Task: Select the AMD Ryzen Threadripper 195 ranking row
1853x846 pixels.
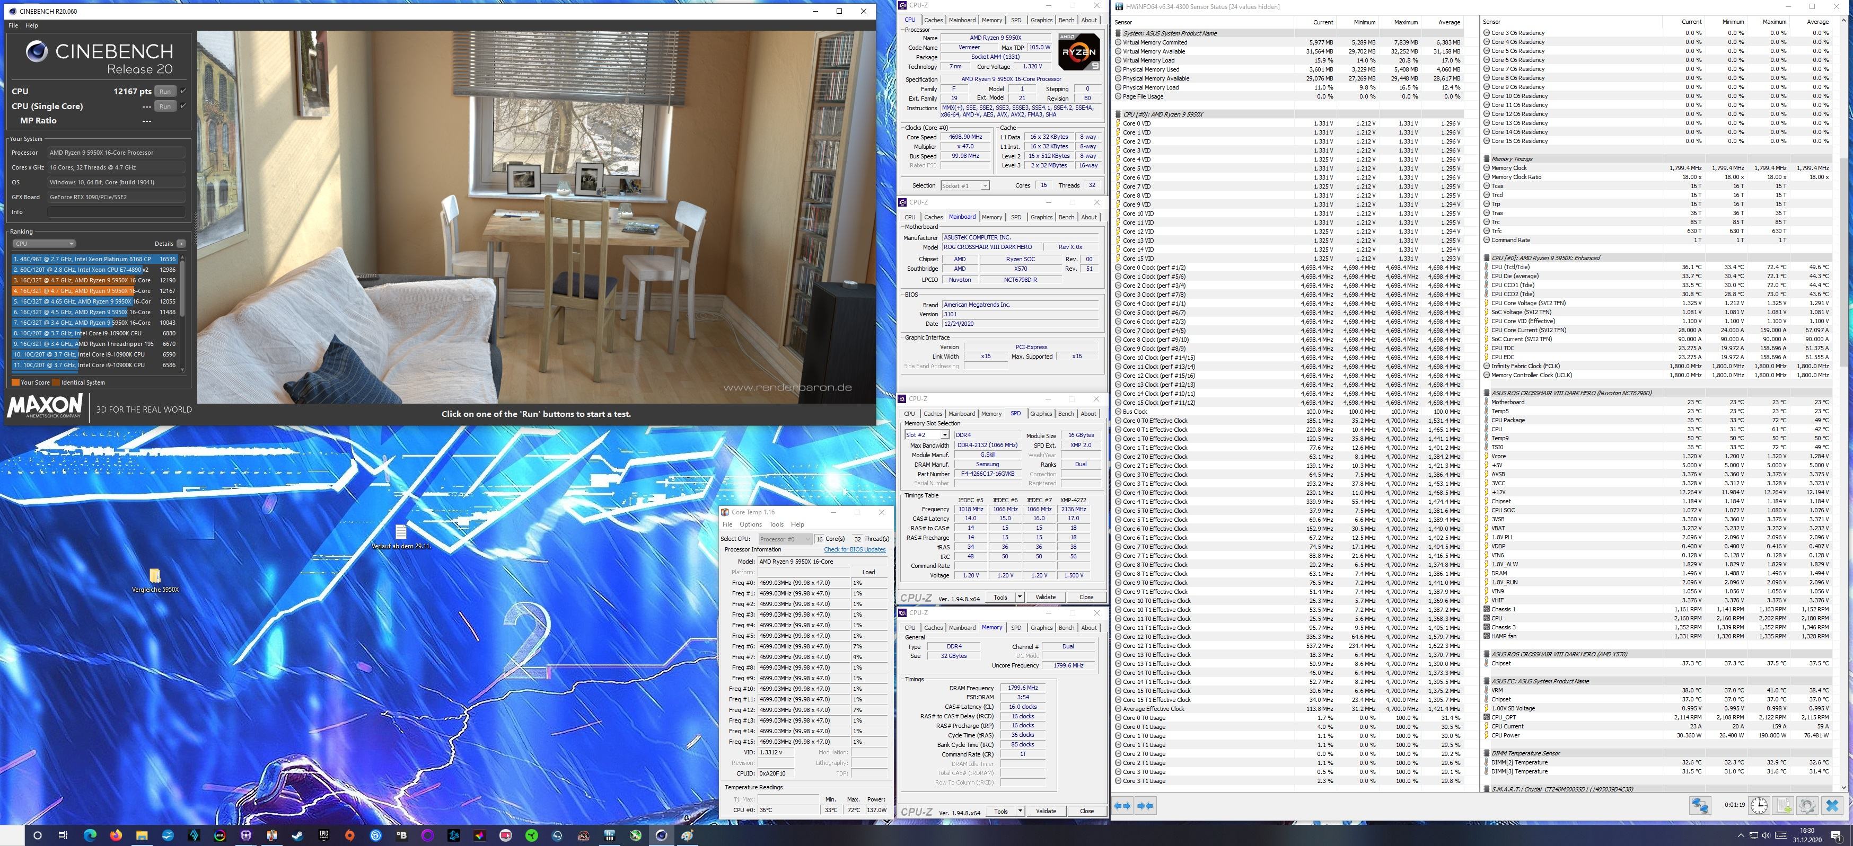Action: tap(94, 344)
